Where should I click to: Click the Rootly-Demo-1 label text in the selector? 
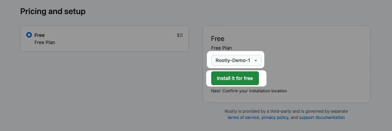click(233, 60)
